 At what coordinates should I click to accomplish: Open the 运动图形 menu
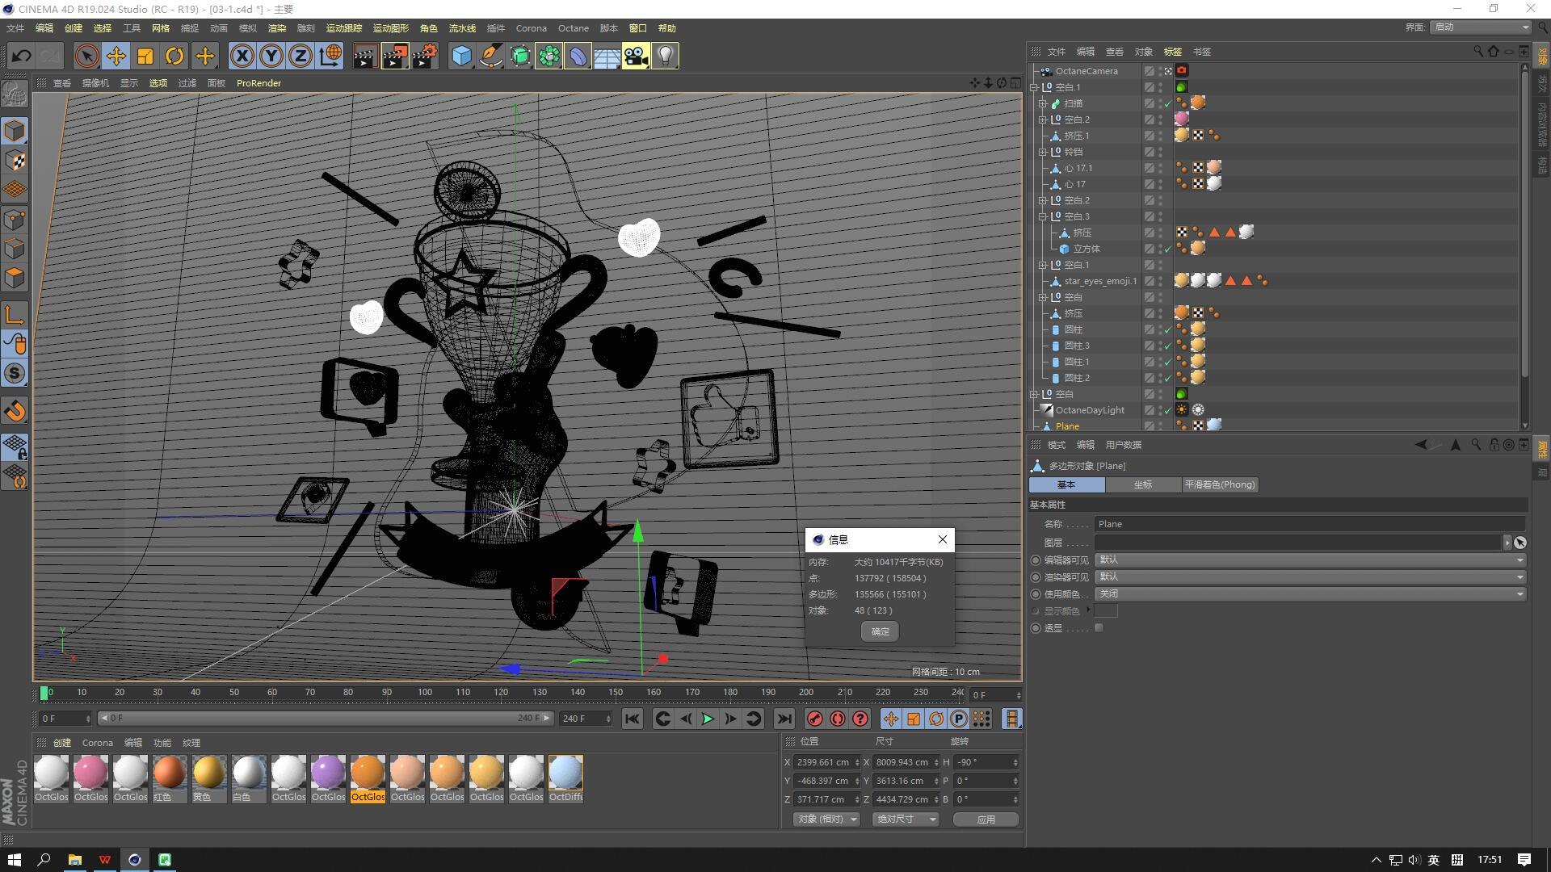(x=390, y=28)
